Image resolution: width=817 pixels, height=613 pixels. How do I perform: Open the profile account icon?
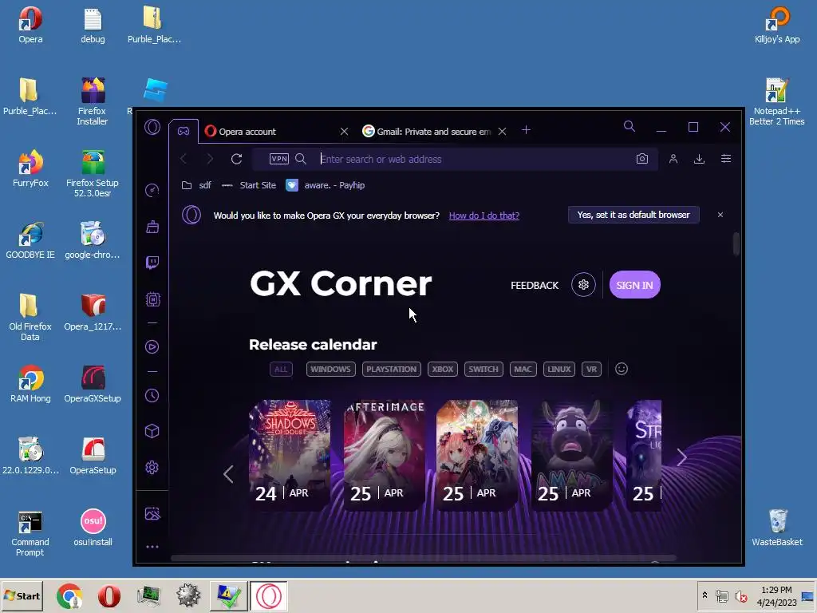click(673, 159)
